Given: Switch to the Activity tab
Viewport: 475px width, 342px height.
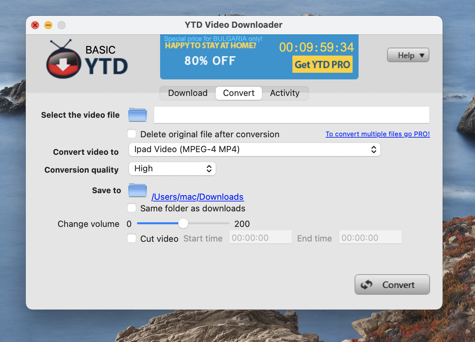Looking at the screenshot, I should pos(285,93).
